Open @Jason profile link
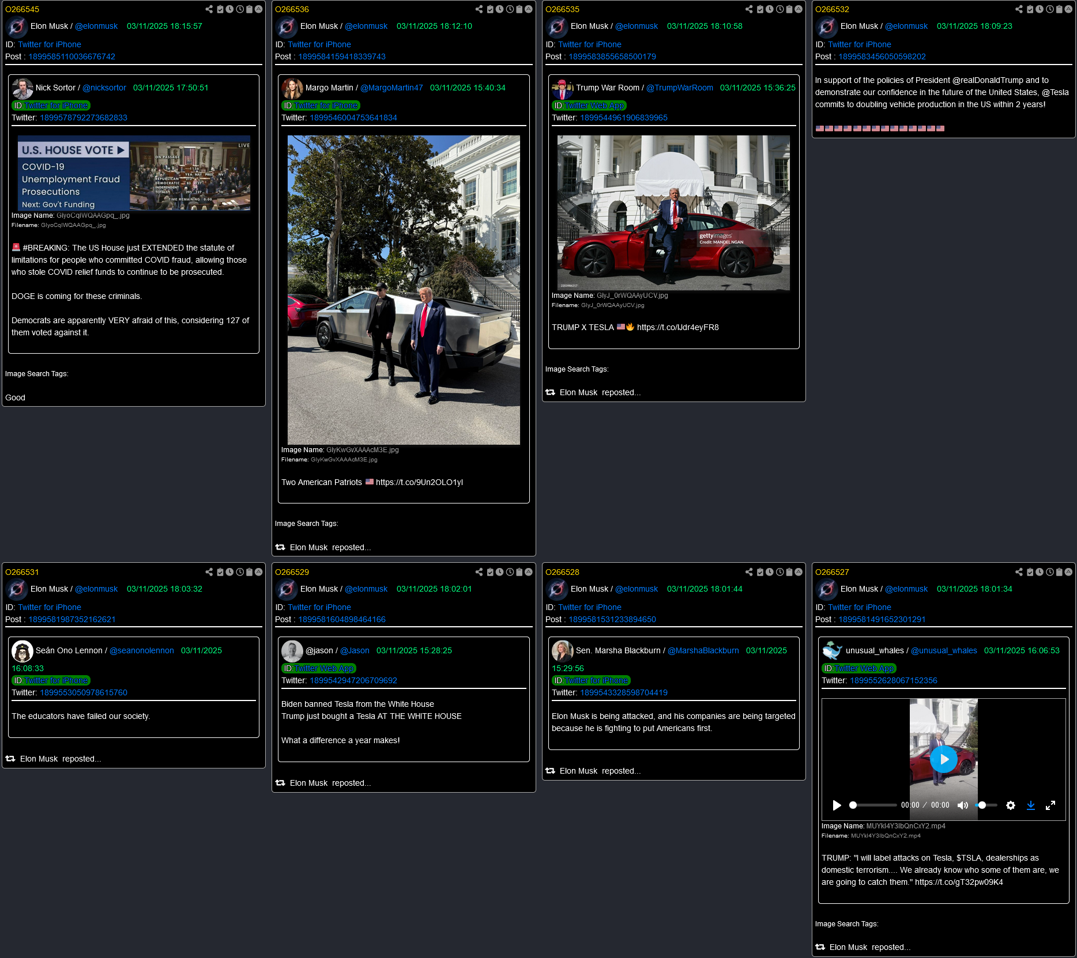 tap(355, 650)
